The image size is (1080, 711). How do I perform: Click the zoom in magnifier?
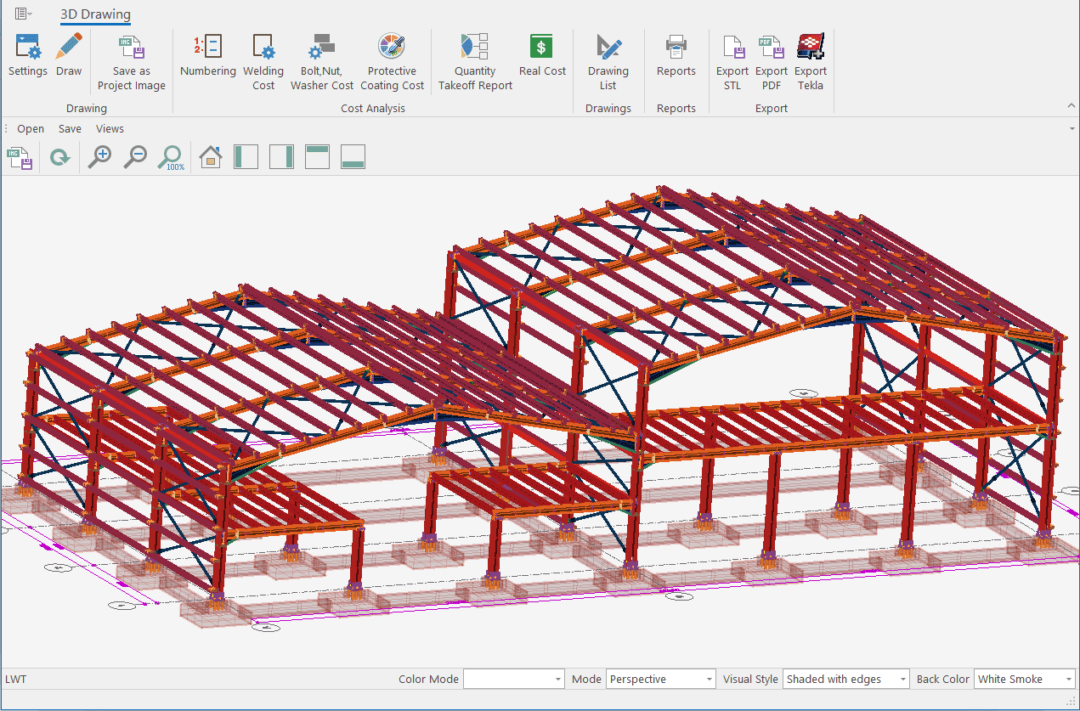pyautogui.click(x=100, y=157)
